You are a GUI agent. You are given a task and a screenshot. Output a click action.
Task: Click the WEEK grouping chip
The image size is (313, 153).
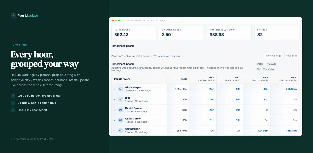[x=260, y=64]
